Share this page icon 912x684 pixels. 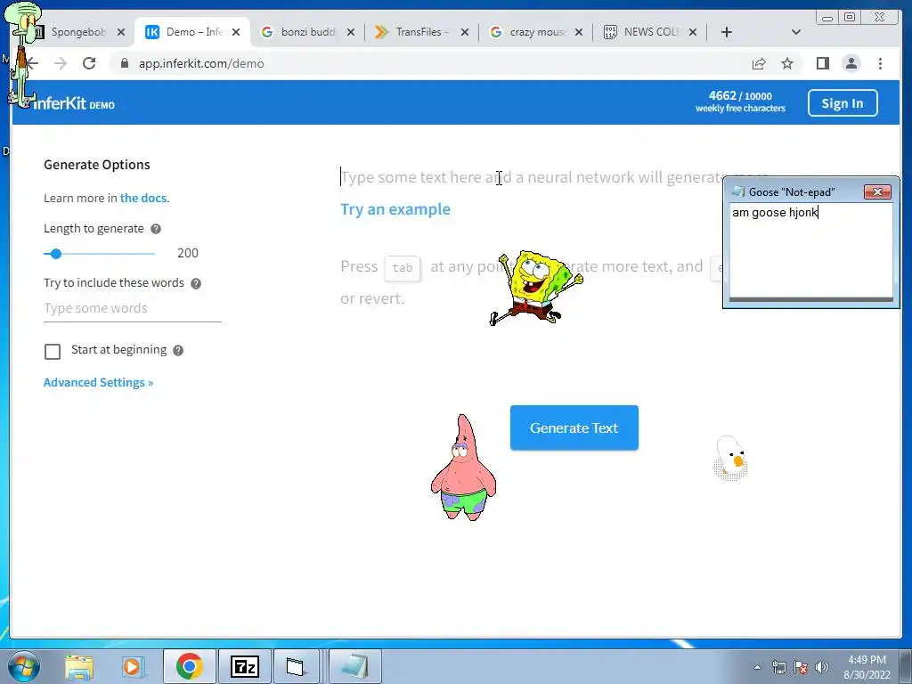click(x=759, y=63)
